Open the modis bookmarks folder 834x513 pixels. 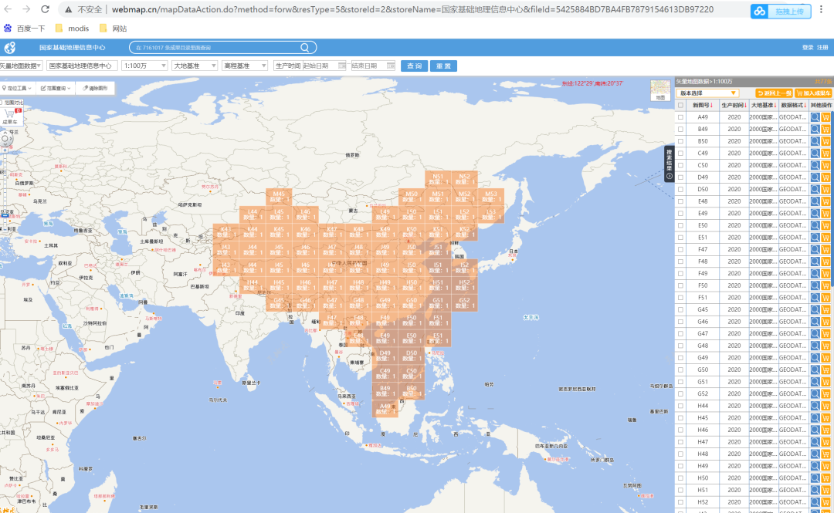[x=72, y=29]
